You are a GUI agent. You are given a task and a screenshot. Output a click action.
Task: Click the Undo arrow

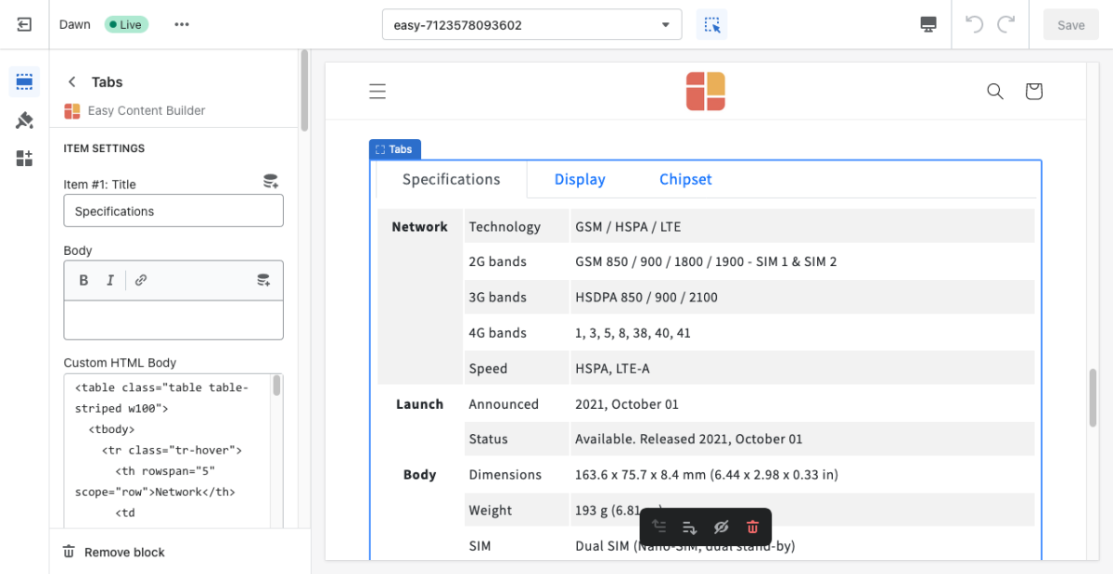coord(974,25)
